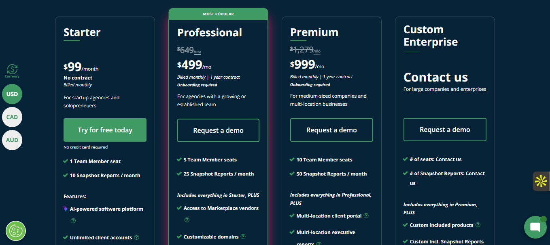The width and height of the screenshot is (550, 245).
Task: Click help icon beside Multi-location client portal
Action: tap(366, 216)
